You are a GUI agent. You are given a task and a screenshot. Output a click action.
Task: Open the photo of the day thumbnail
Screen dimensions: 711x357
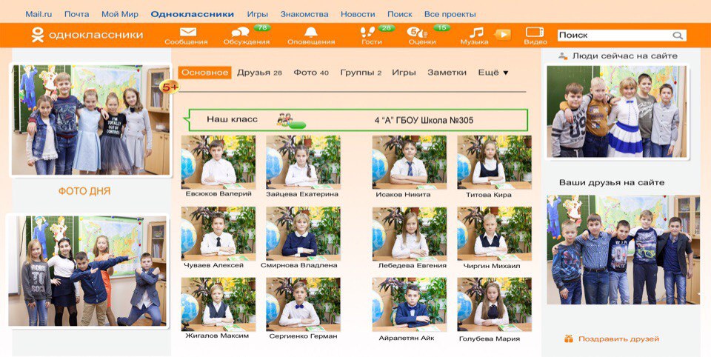tap(90, 120)
